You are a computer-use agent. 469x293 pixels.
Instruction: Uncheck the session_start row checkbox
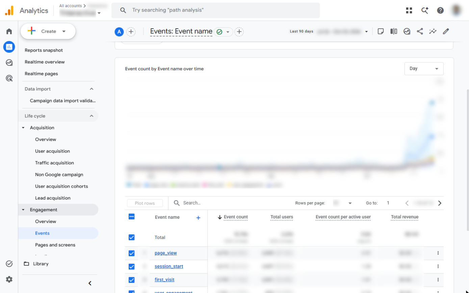(132, 267)
